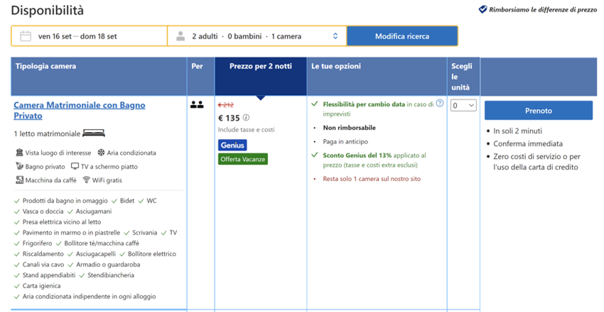Click the TV a schermo piatto icon
Image resolution: width=604 pixels, height=312 pixels.
[x=75, y=167]
